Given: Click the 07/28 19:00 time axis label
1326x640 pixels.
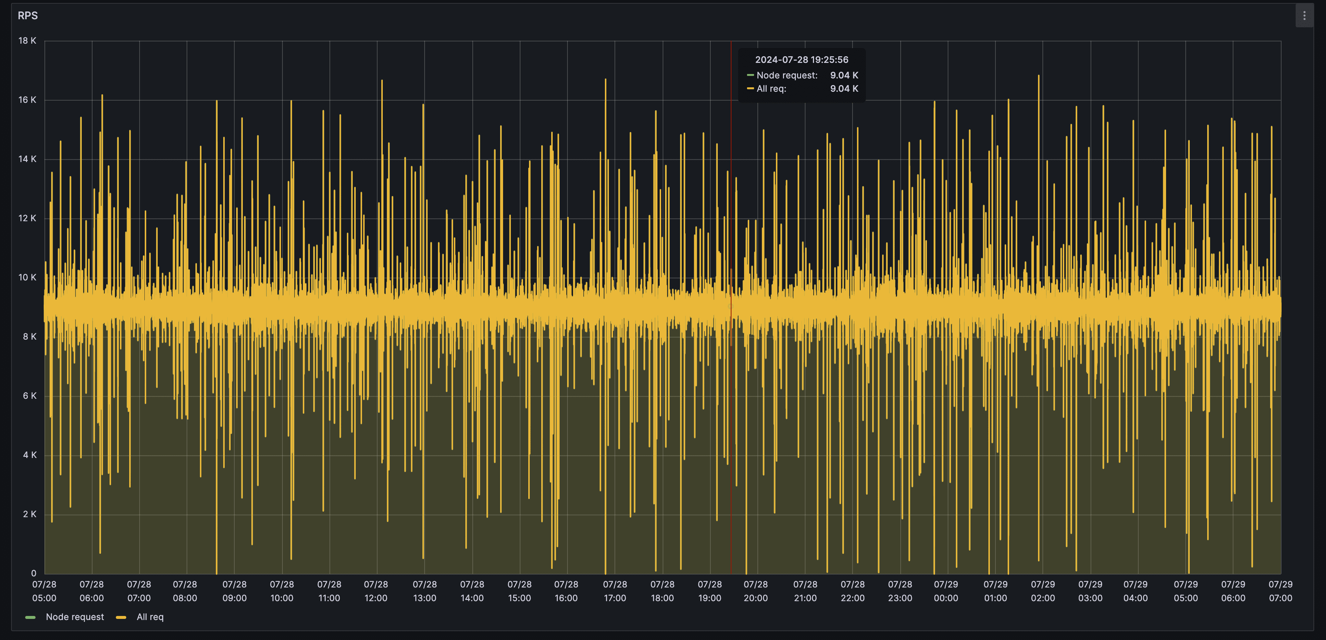Looking at the screenshot, I should point(710,591).
